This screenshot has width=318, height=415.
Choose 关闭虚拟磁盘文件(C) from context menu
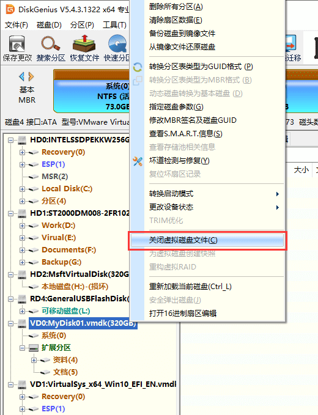(207, 240)
